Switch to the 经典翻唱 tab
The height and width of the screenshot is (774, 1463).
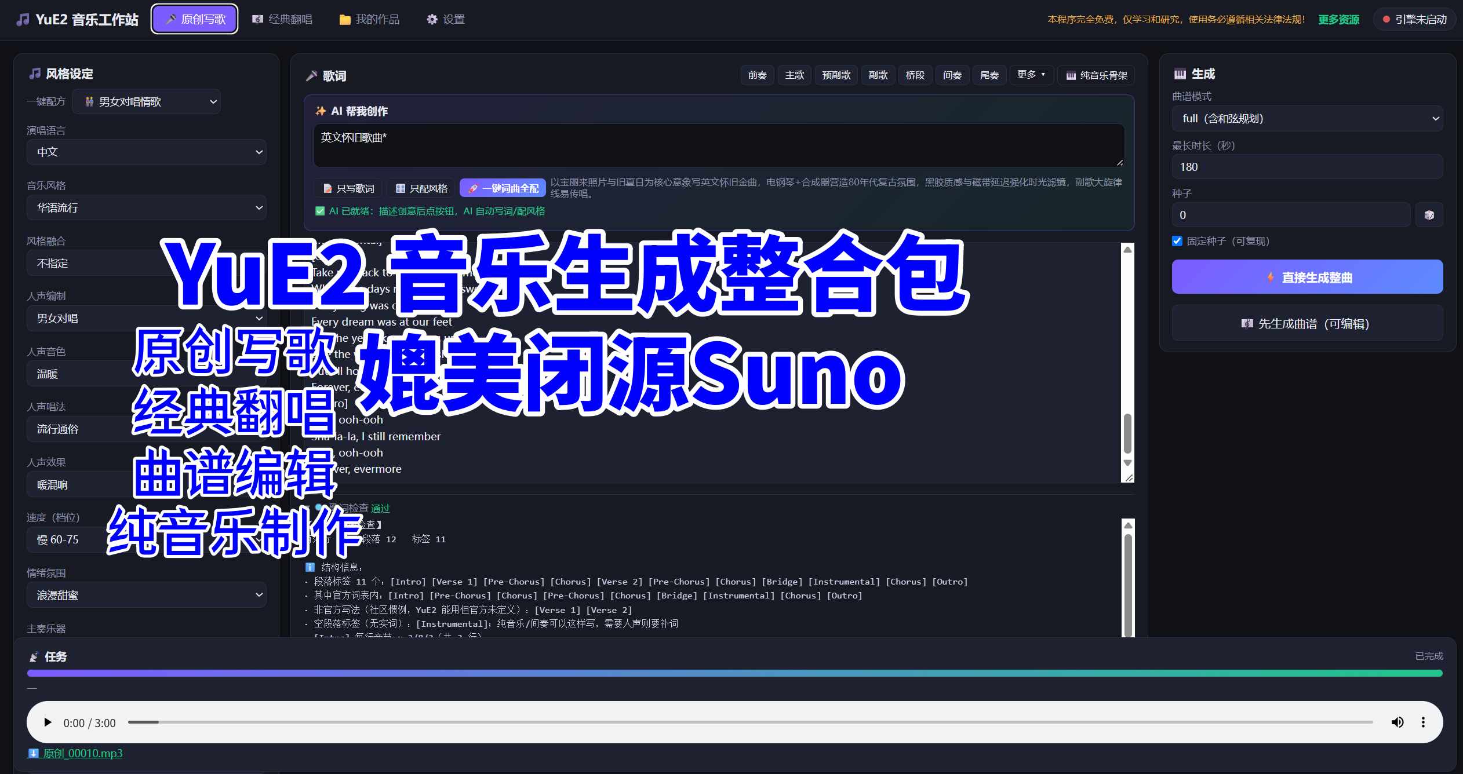pos(282,19)
